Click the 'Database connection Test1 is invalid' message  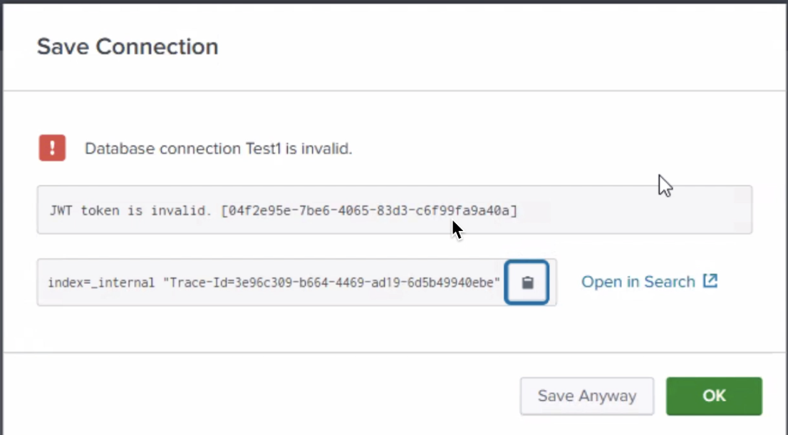[219, 148]
